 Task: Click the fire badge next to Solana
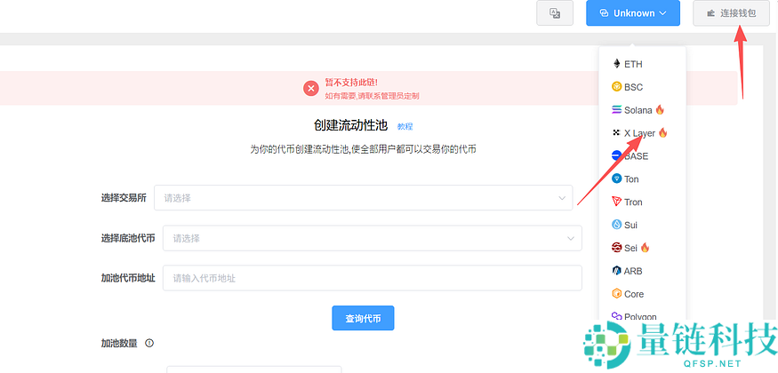[x=660, y=109]
